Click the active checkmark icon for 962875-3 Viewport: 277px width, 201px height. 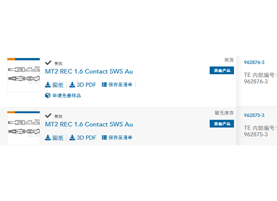48,116
